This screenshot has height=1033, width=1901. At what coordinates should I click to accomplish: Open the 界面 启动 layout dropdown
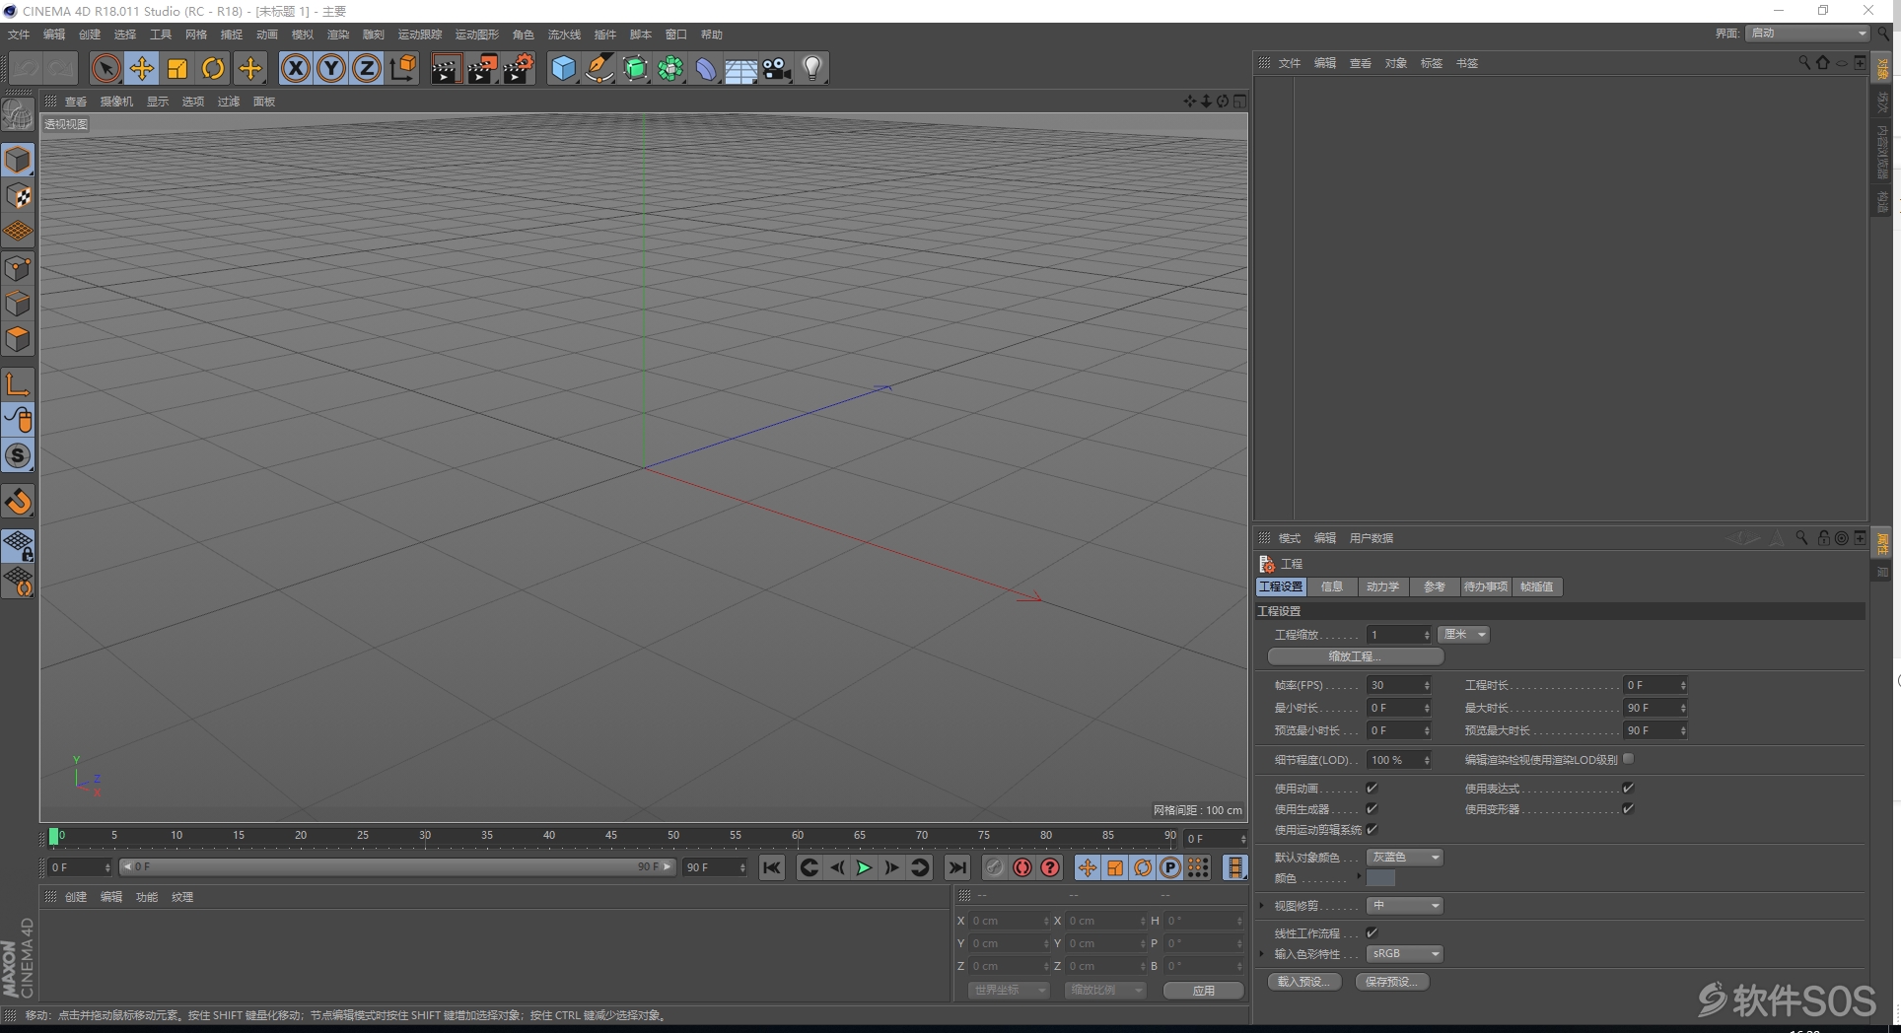click(x=1807, y=34)
